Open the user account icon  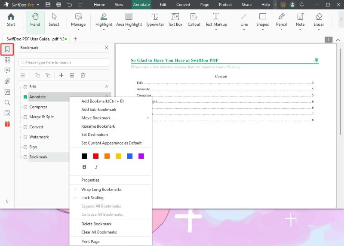(x=292, y=5)
